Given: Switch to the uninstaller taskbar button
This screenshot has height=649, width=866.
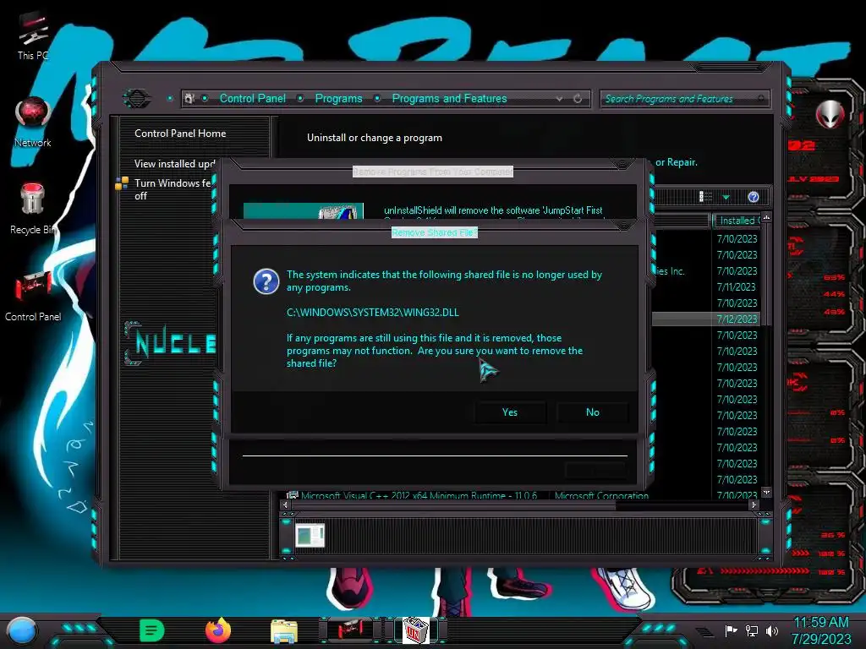Looking at the screenshot, I should pyautogui.click(x=415, y=630).
